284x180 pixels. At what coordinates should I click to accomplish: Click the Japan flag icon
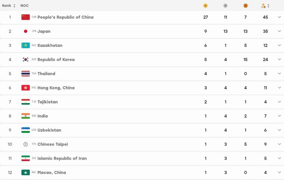26,31
